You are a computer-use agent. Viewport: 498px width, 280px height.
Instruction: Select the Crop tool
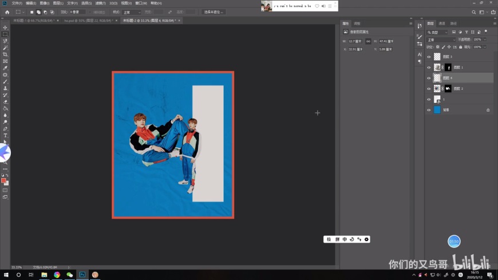tap(5, 54)
